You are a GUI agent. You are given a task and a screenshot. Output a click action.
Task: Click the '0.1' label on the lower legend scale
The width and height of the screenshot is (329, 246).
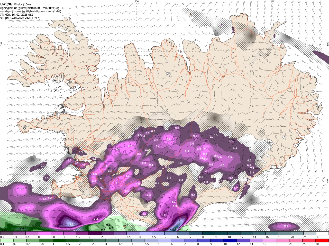2,244
